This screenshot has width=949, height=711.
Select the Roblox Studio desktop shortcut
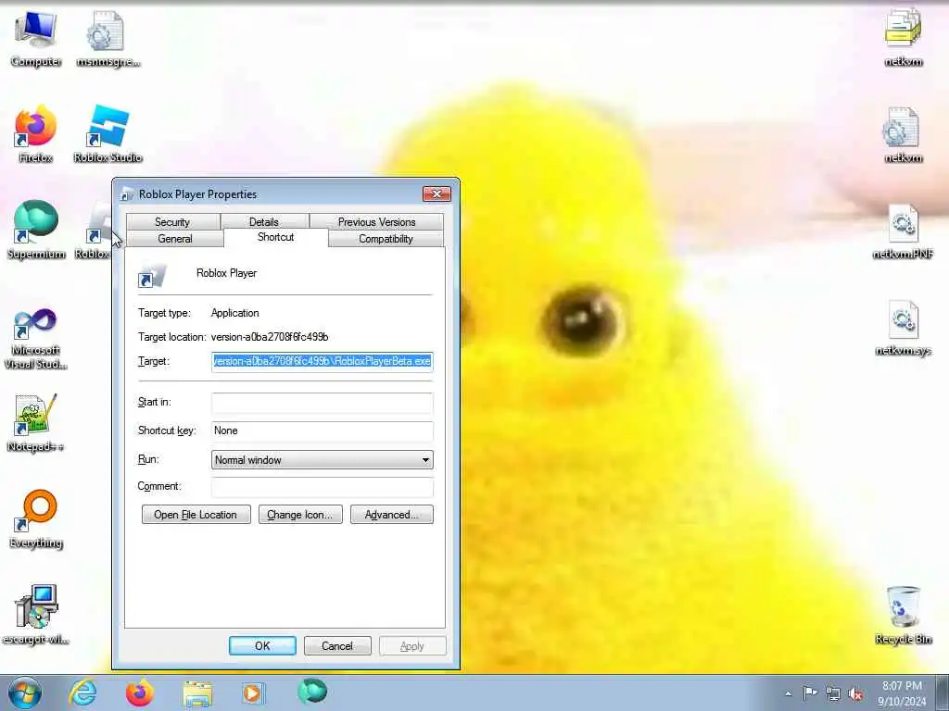click(x=108, y=133)
